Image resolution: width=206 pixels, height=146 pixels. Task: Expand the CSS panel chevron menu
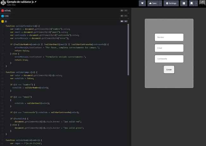pyautogui.click(x=126, y=16)
